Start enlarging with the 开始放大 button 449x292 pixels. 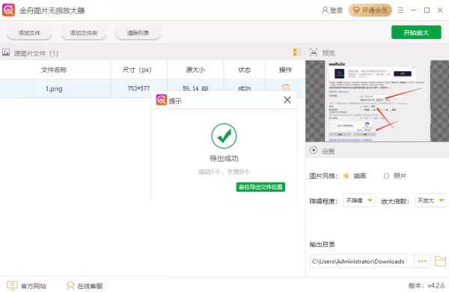416,32
